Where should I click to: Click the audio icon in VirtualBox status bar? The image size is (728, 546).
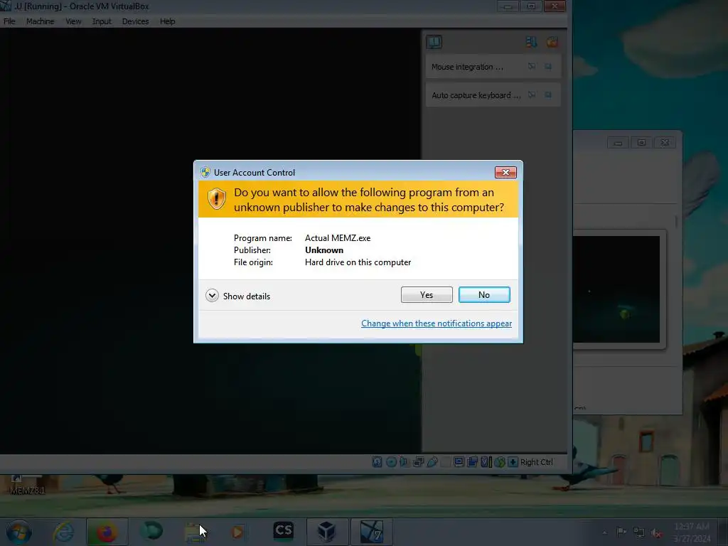404,462
